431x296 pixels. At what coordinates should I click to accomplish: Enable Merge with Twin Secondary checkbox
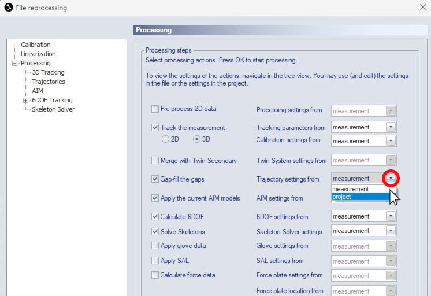[155, 160]
